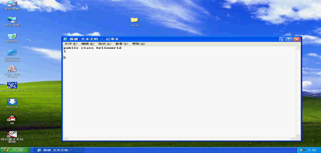Image resolution: width=321 pixels, height=153 pixels.
Task: Maximize the Notepad window
Action: (290, 39)
